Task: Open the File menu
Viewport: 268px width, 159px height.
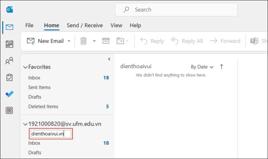Action: (29, 25)
